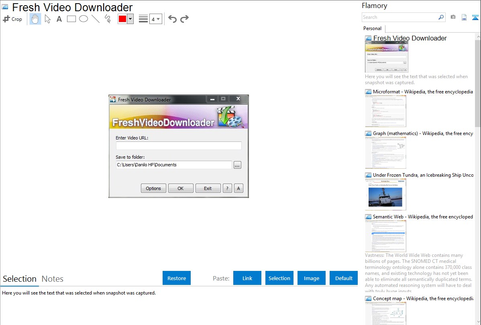Select the arrow pointer tool

(47, 19)
